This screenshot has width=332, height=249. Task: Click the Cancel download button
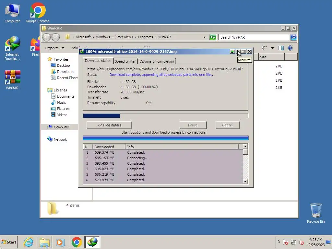(228, 125)
